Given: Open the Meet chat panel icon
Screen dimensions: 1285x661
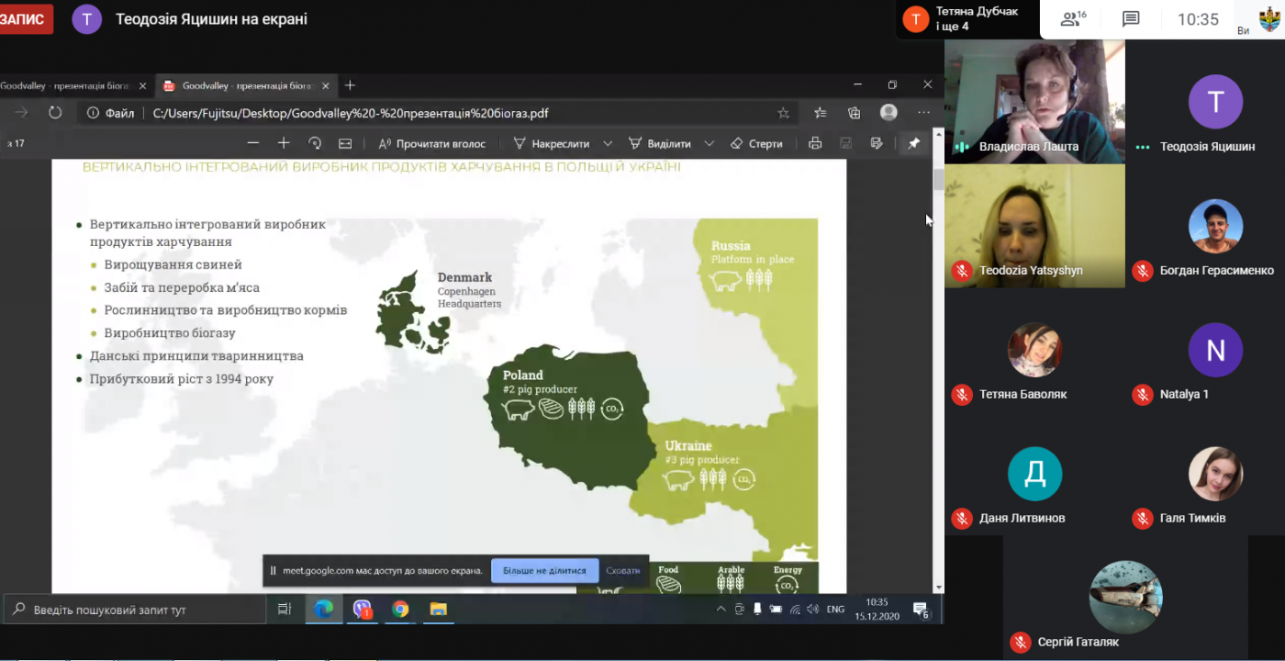Looking at the screenshot, I should pos(1131,19).
